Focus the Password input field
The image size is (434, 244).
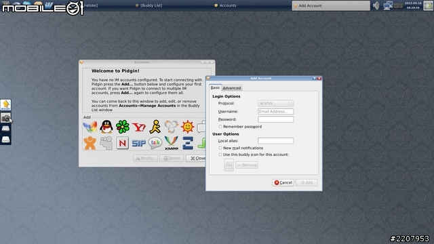point(276,119)
